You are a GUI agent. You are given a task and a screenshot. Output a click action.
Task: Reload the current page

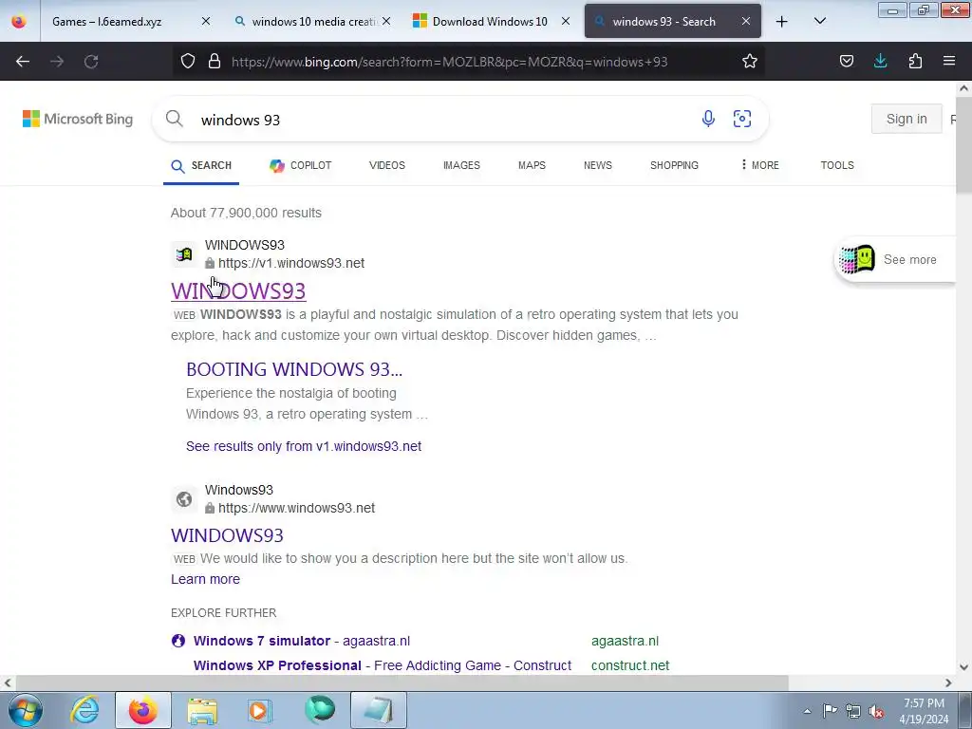click(91, 62)
